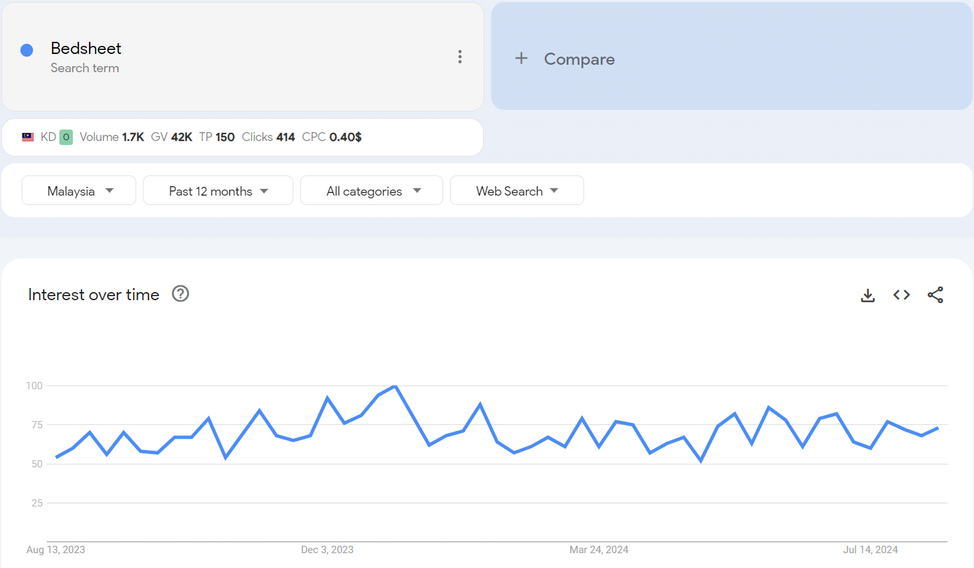Expand the Malaysia region dropdown

(79, 191)
